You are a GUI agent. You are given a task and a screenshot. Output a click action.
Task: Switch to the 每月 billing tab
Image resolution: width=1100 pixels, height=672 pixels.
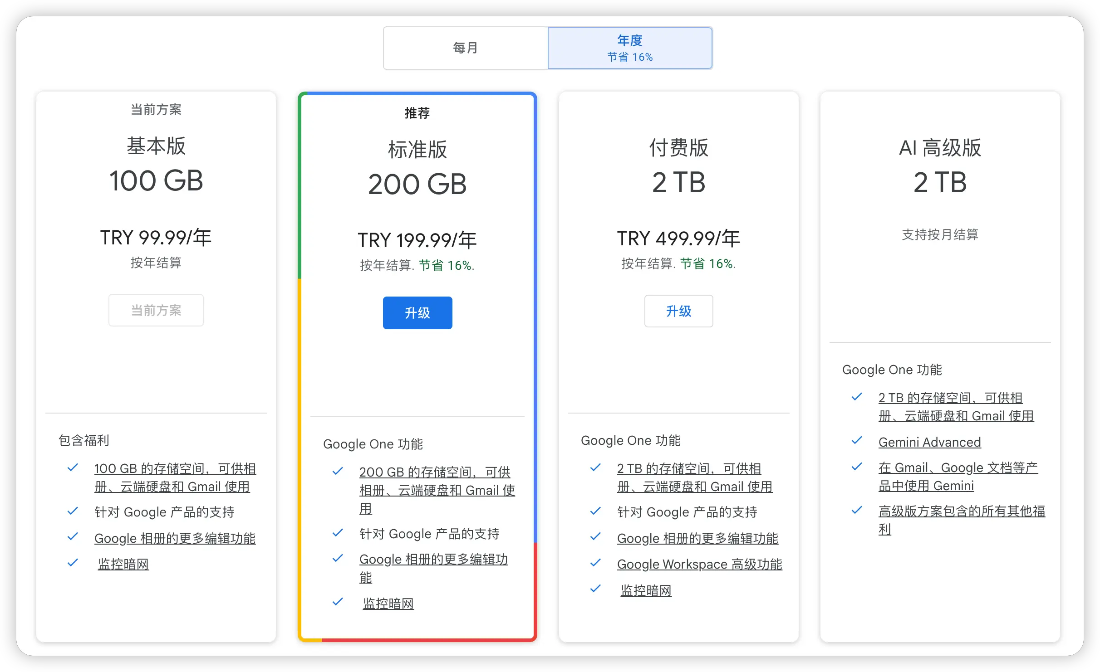click(x=466, y=48)
